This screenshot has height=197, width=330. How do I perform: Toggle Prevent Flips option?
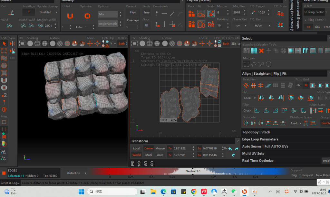[x=133, y=12]
